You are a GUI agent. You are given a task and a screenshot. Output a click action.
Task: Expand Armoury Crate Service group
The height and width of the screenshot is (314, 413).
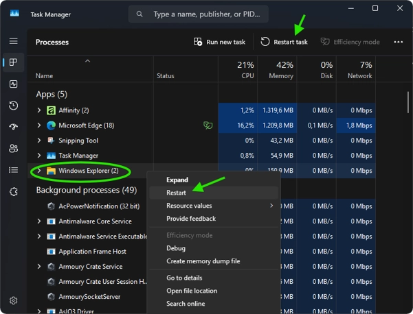pyautogui.click(x=39, y=267)
